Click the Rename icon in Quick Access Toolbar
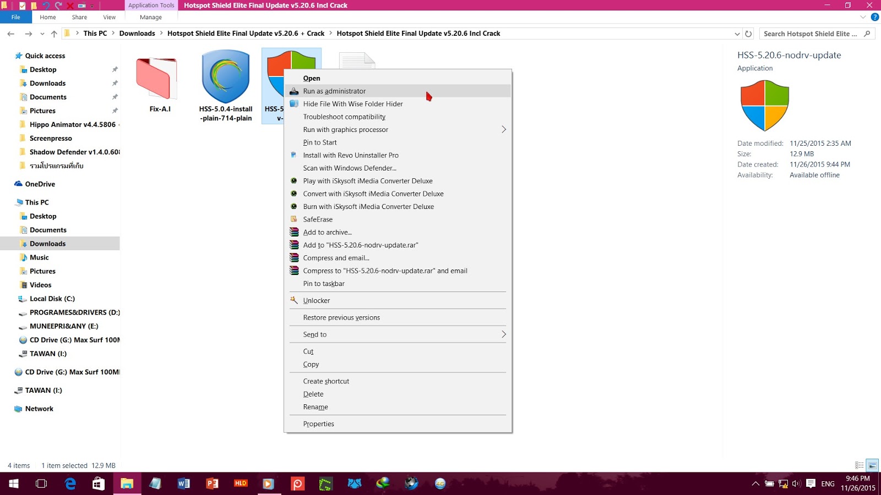The height and width of the screenshot is (495, 881). click(81, 5)
